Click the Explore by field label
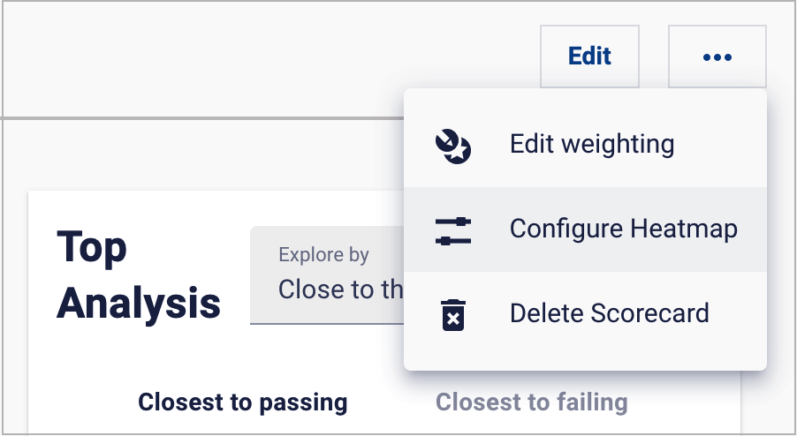 click(323, 255)
